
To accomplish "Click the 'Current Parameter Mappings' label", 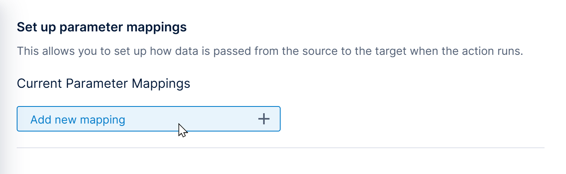I will pos(103,84).
